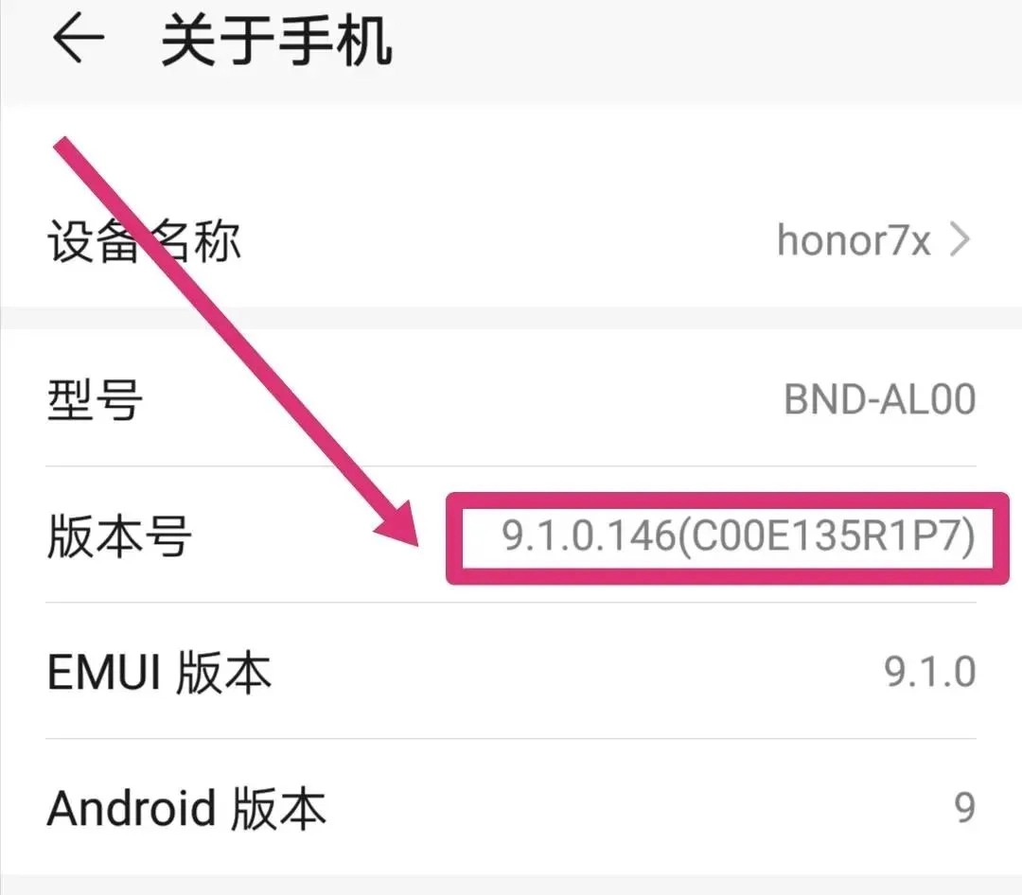This screenshot has width=1022, height=895.
Task: Tap build number 9.1.0.146(C00E135R1P7)
Action: [738, 535]
